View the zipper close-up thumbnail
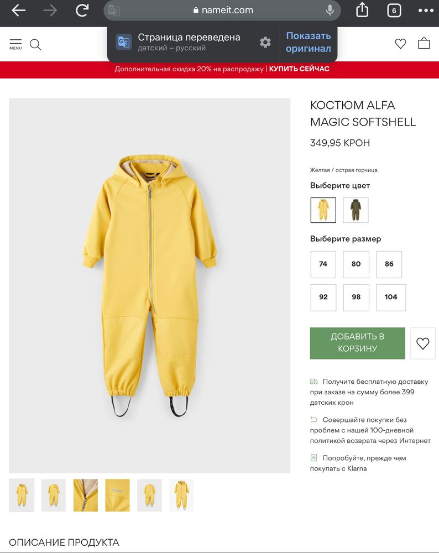This screenshot has width=439, height=553. [85, 495]
